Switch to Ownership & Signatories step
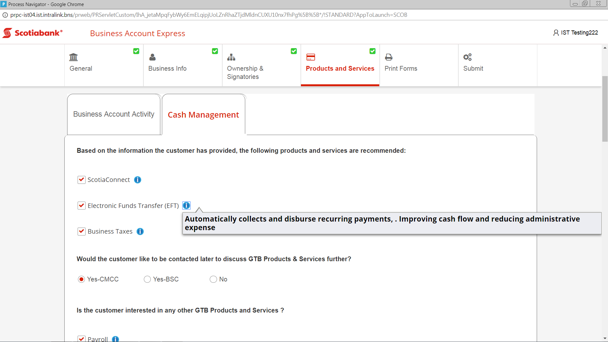 coord(261,65)
